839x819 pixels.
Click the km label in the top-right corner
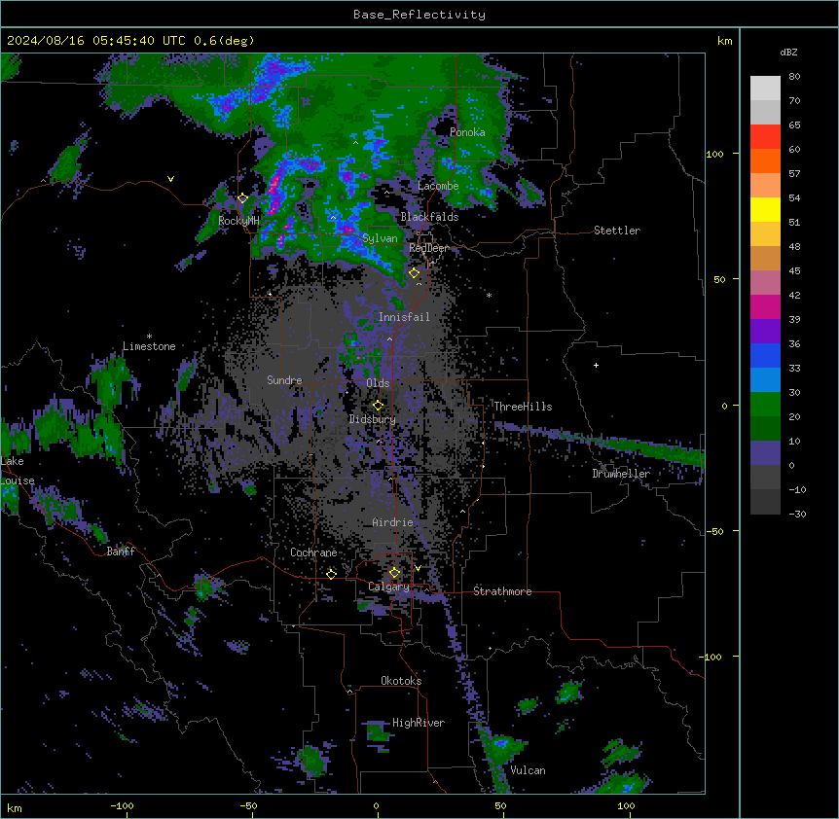click(724, 41)
